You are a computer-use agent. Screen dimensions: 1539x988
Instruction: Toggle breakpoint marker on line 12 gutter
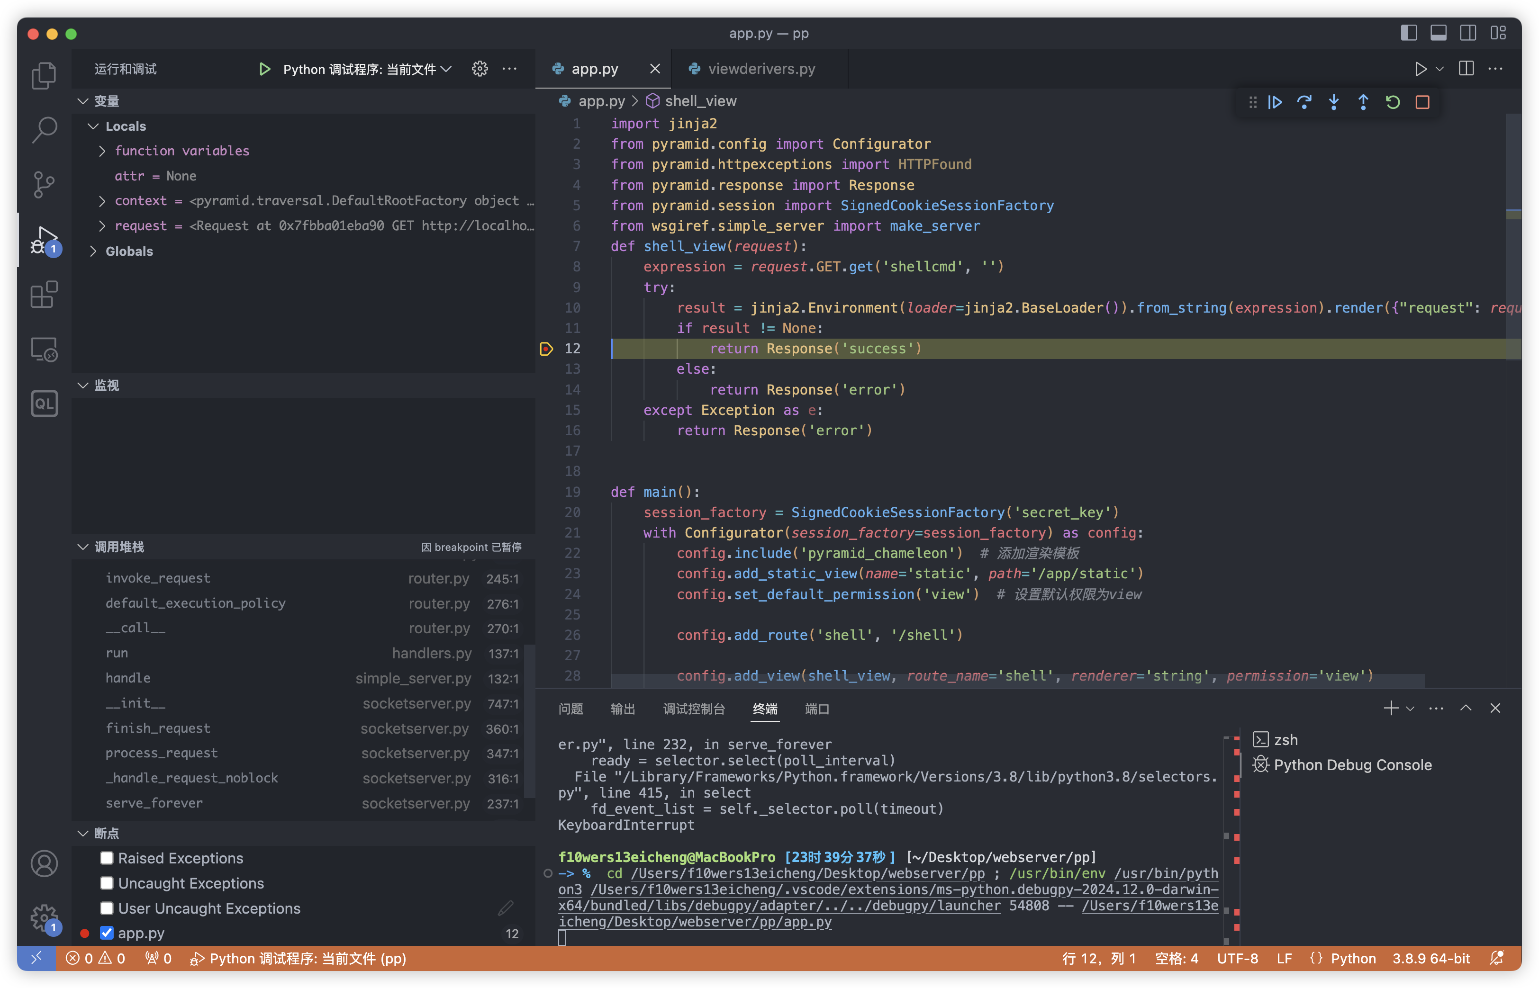pos(546,349)
